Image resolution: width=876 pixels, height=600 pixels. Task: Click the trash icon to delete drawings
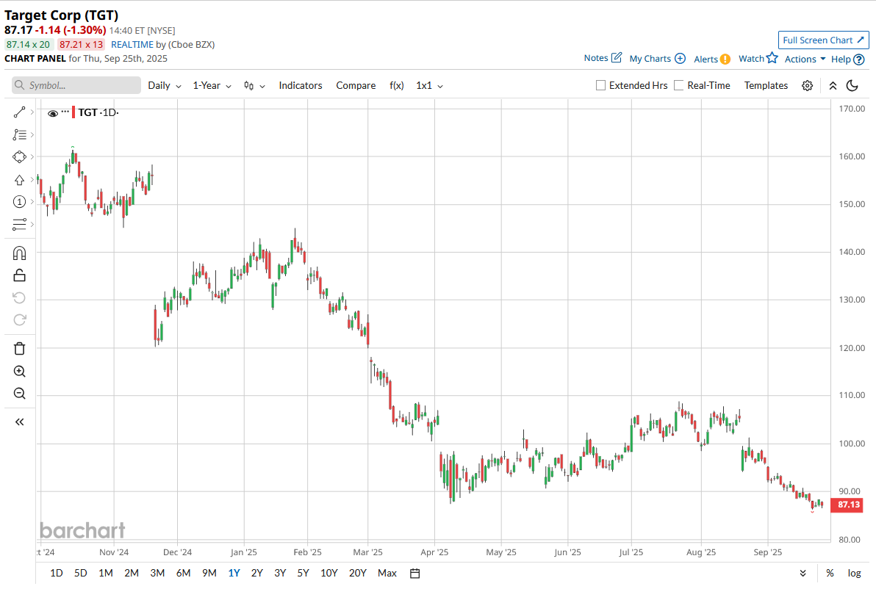(19, 348)
